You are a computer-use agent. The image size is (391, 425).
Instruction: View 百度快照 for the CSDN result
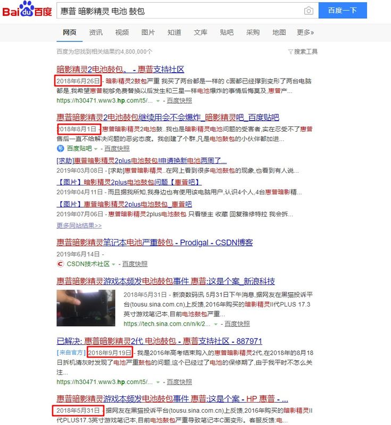135,264
